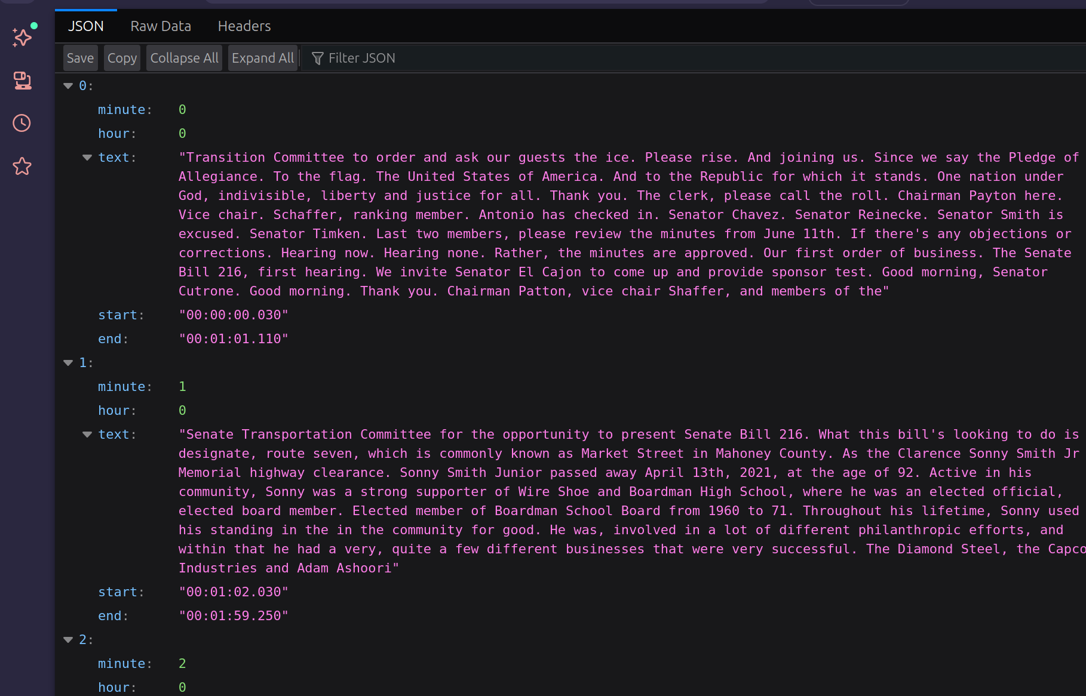Open the History clock icon in sidebar
Screen dimensions: 1086x696
click(x=22, y=124)
